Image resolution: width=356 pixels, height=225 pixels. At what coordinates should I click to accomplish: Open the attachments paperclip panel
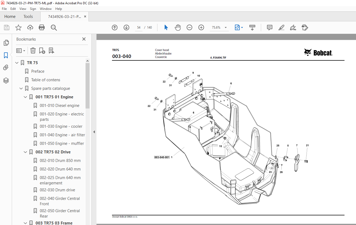click(x=6, y=68)
